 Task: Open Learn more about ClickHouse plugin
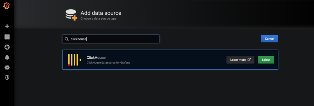pos(240,60)
